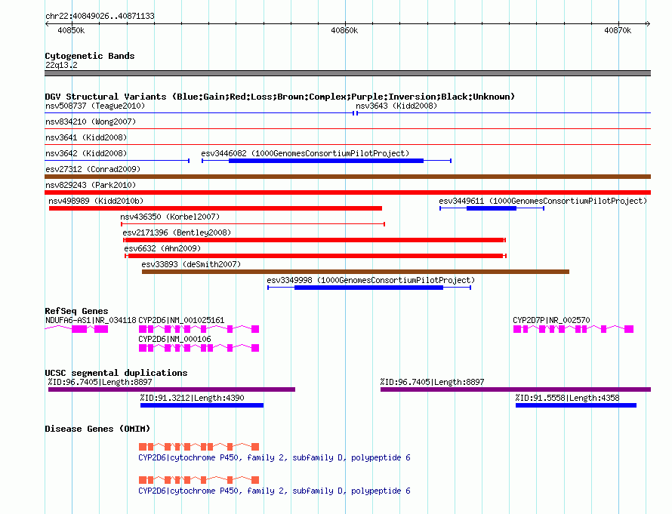
Task: Click right arrow end of ruler
Action: click(x=648, y=23)
